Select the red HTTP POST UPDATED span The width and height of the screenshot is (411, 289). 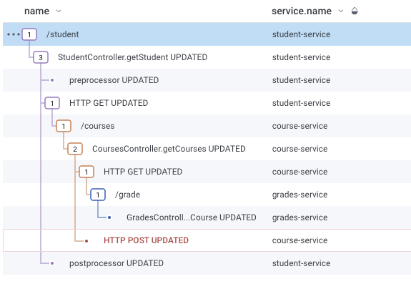(146, 240)
